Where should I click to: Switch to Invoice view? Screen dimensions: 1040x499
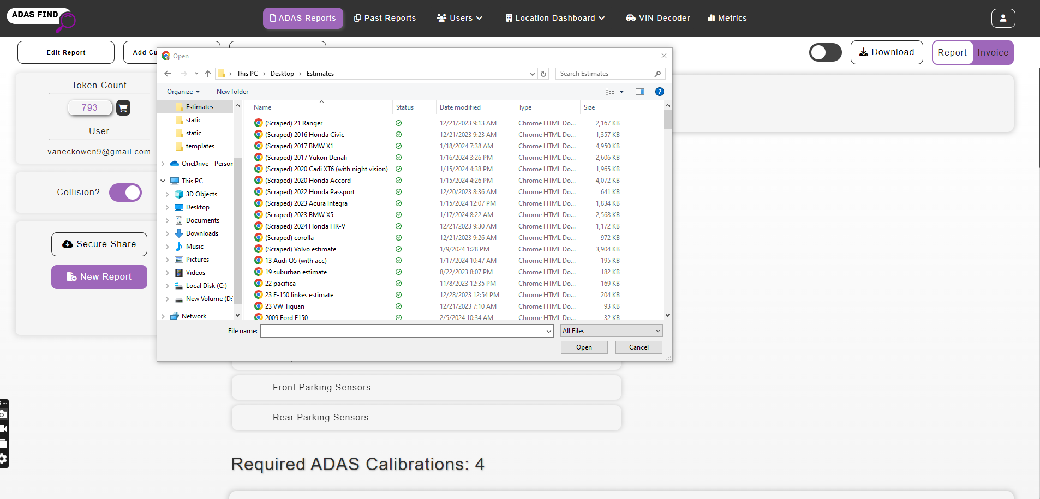993,52
